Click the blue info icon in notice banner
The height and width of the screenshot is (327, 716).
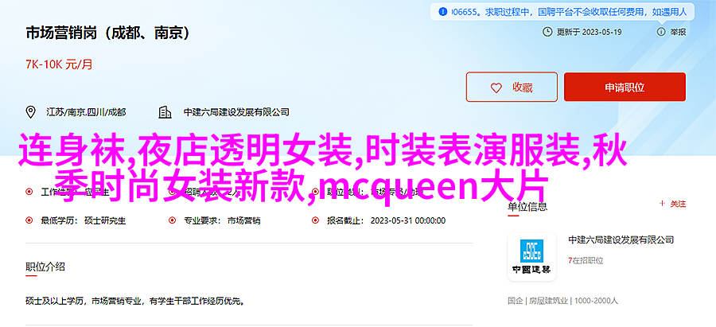tap(442, 12)
